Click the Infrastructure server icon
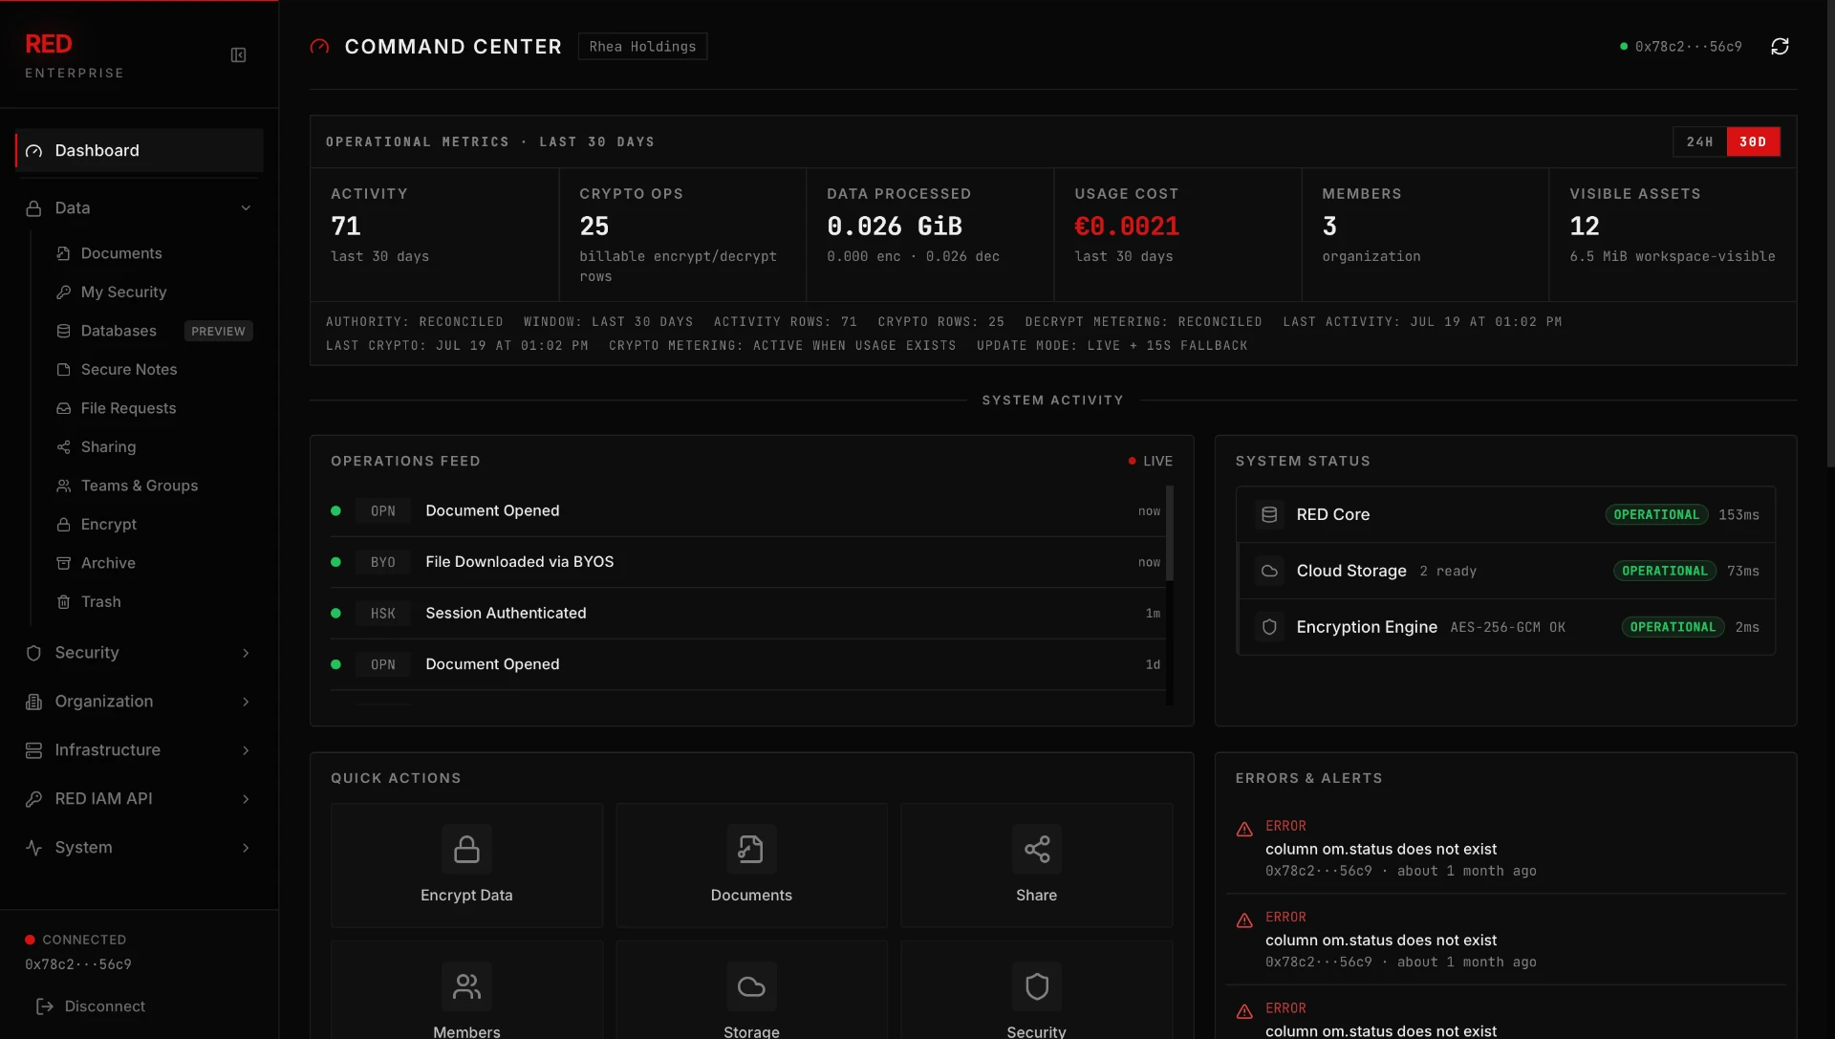The width and height of the screenshot is (1835, 1039). pos(33,750)
